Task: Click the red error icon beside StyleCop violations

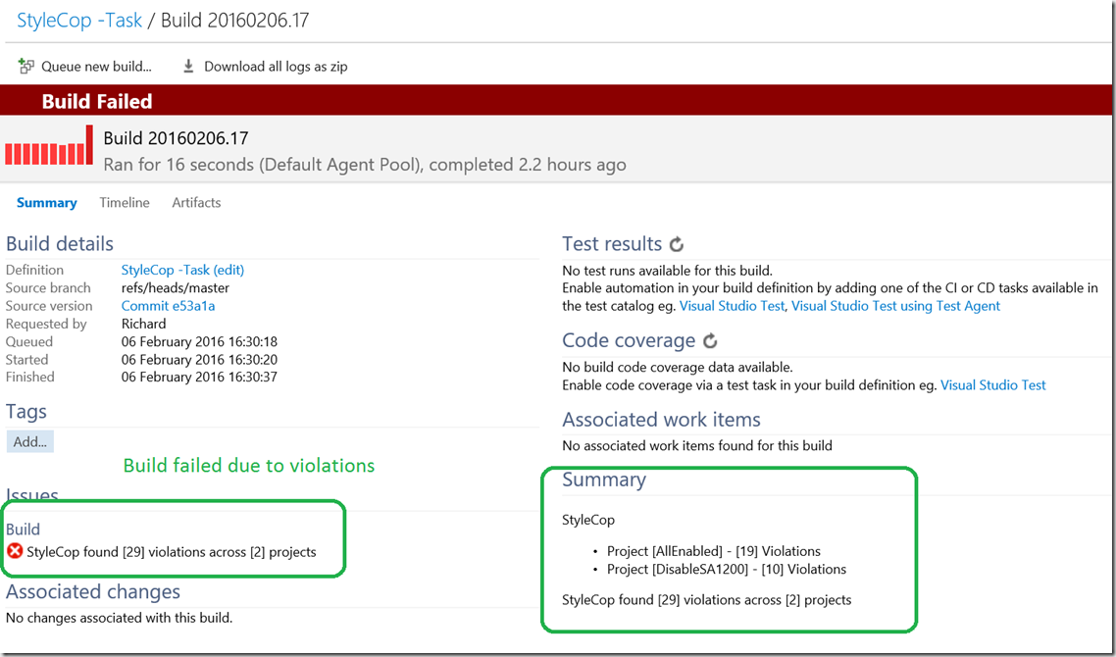Action: tap(15, 551)
